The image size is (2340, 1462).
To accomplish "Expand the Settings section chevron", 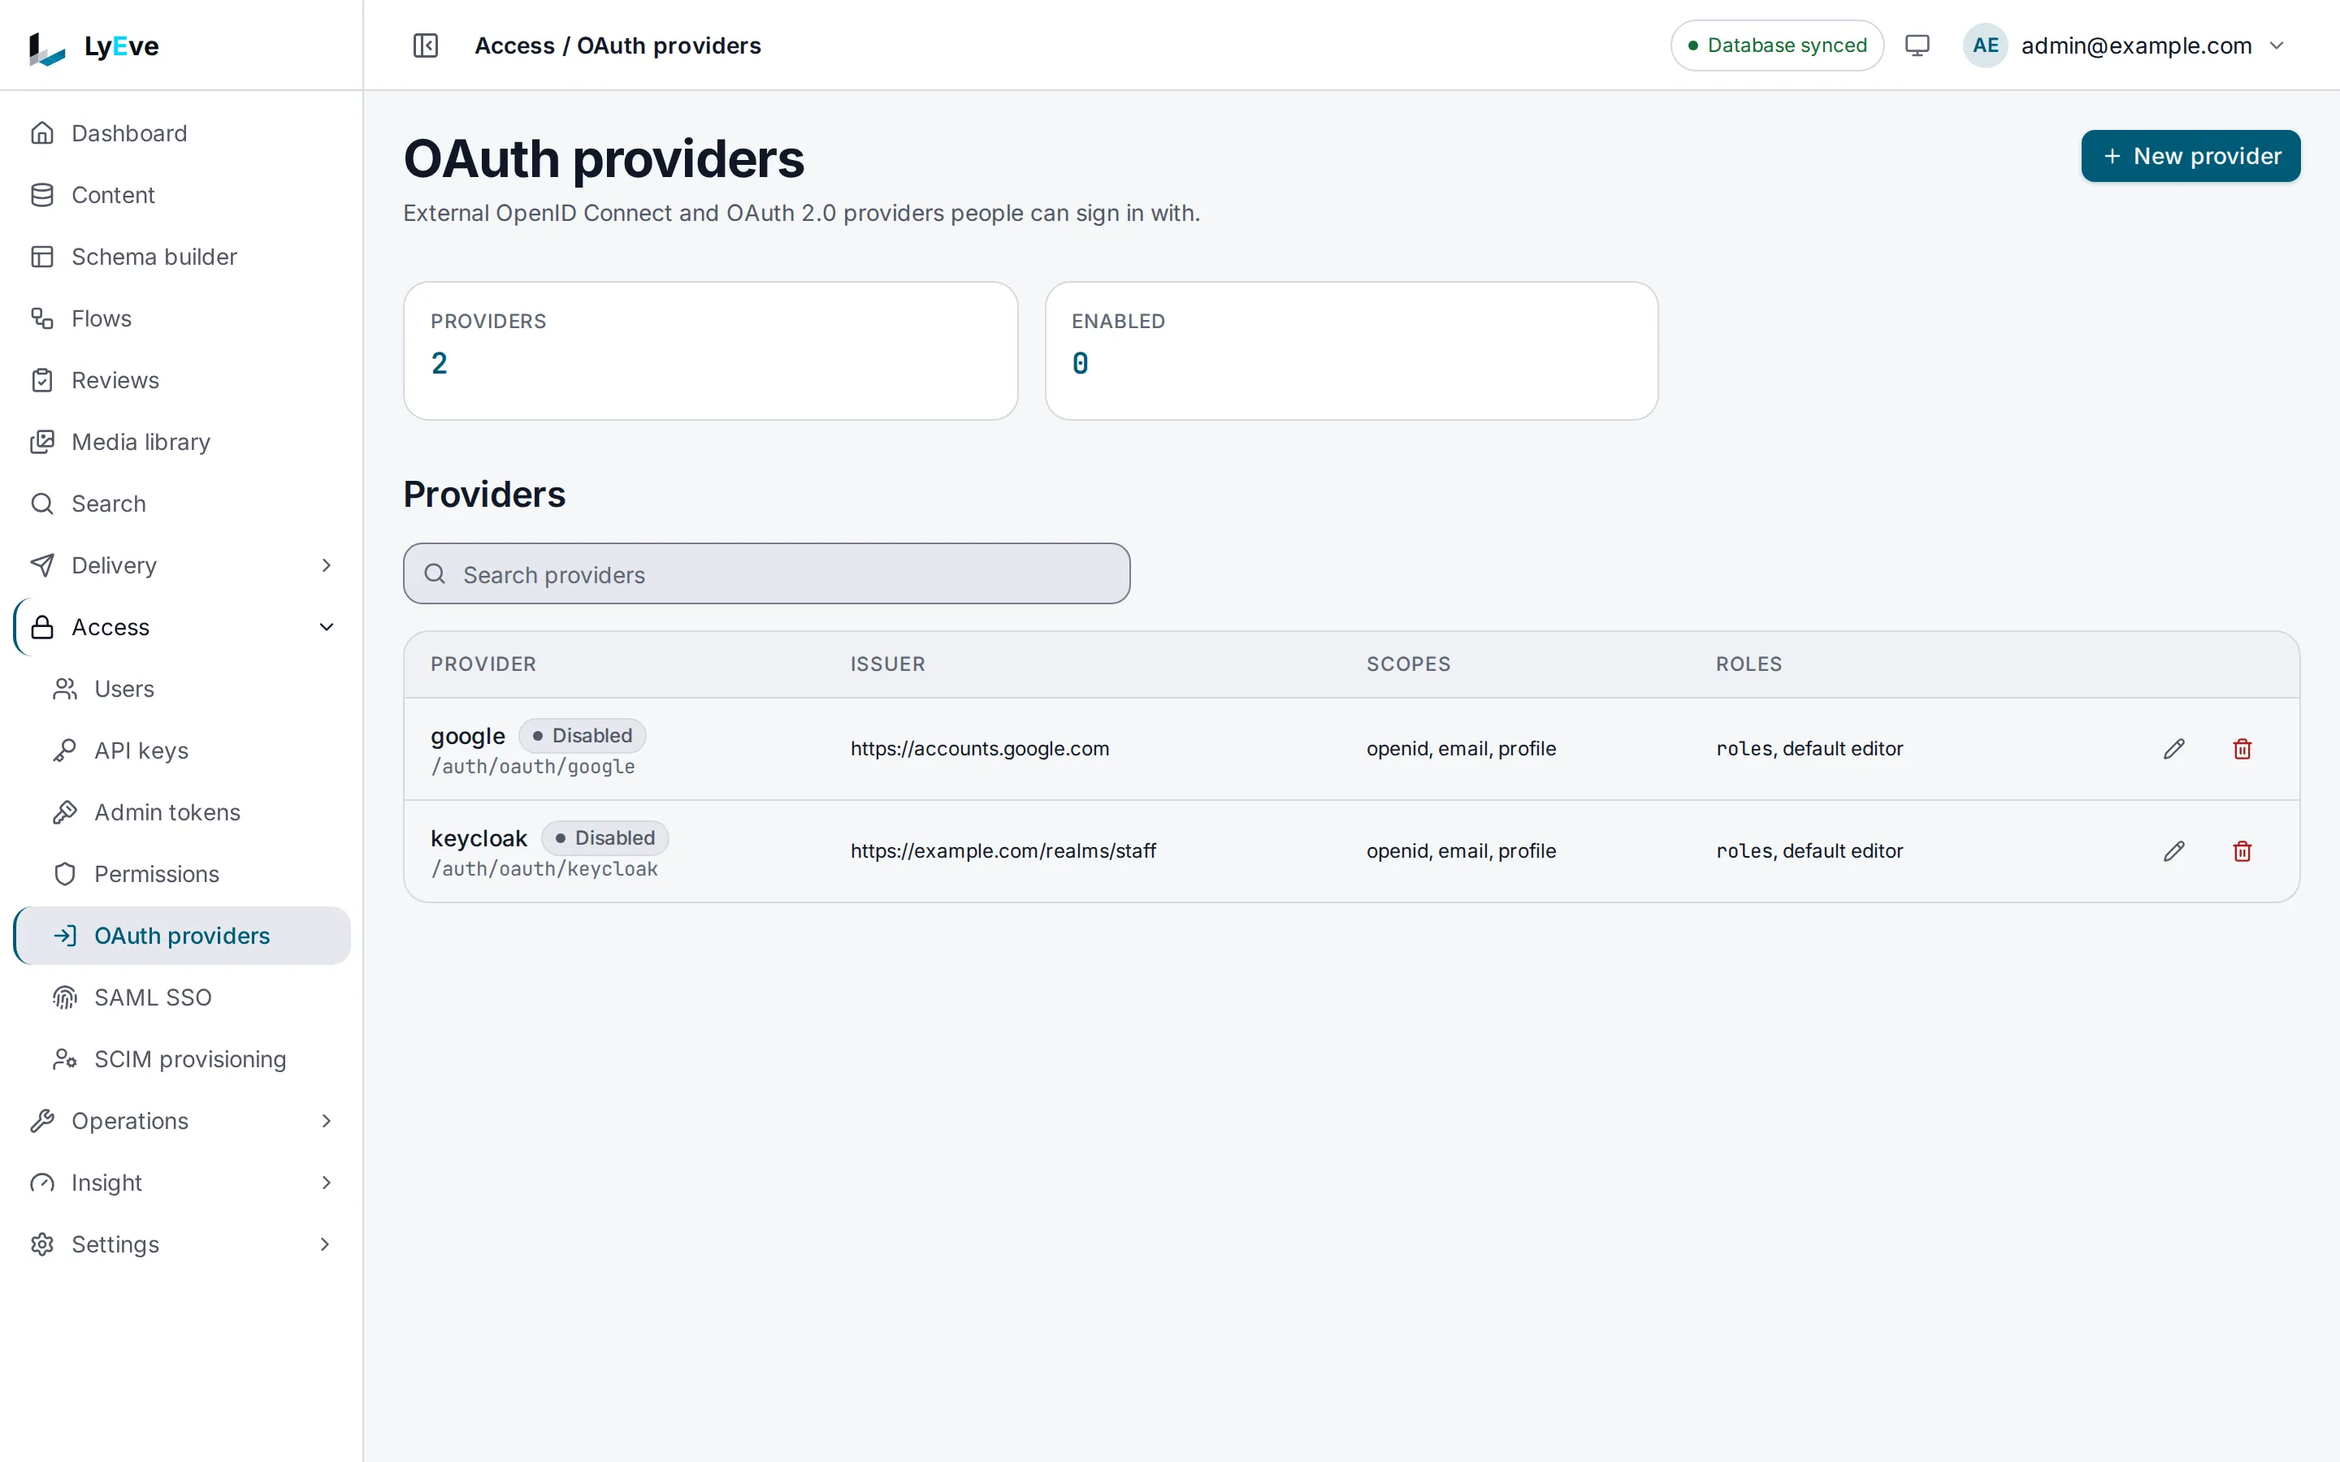I will [x=326, y=1244].
